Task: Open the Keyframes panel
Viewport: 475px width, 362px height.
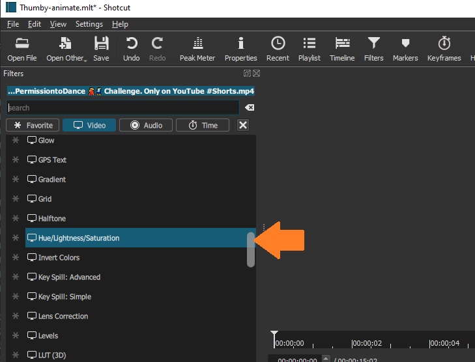Action: coord(444,49)
